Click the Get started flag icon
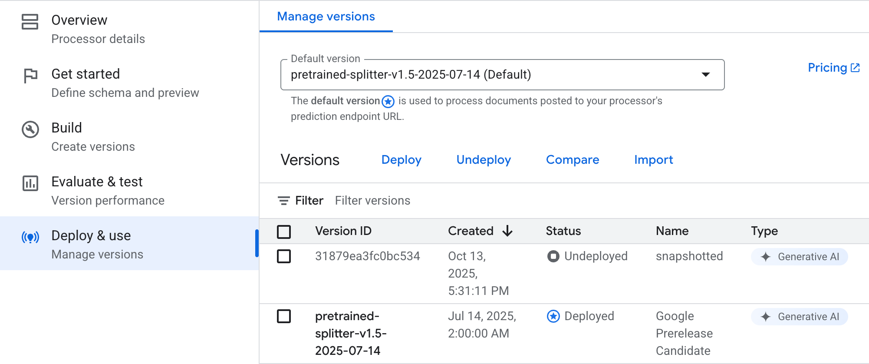The height and width of the screenshot is (364, 869). [30, 76]
